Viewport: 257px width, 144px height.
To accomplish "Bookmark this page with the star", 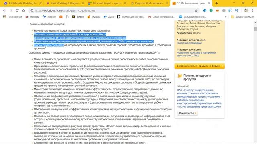I will (x=196, y=10).
